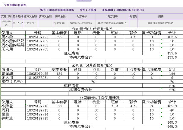Screen dimensions: 183x130
Task: Click the 周小燕的奶奶 user cell
Action: pyautogui.click(x=12, y=41)
